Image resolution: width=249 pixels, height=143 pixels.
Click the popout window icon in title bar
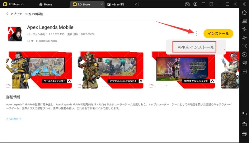point(211,4)
